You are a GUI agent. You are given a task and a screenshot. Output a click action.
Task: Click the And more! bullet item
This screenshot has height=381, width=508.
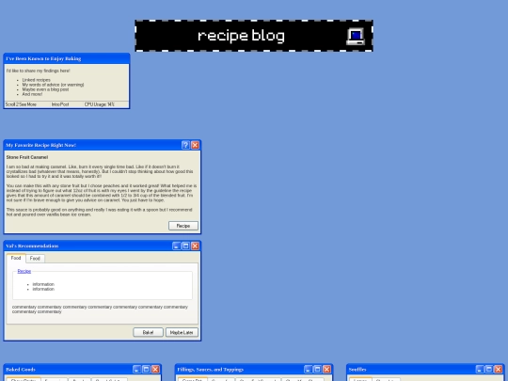(32, 94)
